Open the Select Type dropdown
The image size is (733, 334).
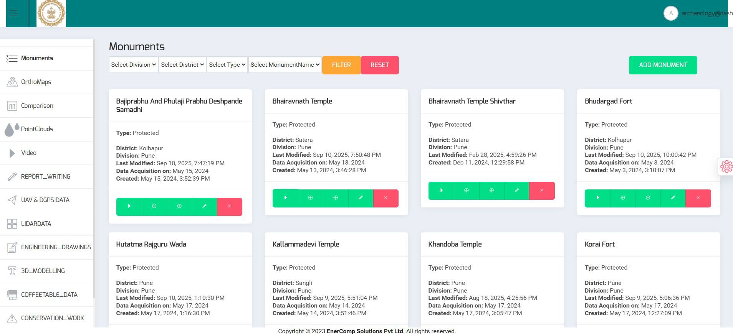pos(227,65)
